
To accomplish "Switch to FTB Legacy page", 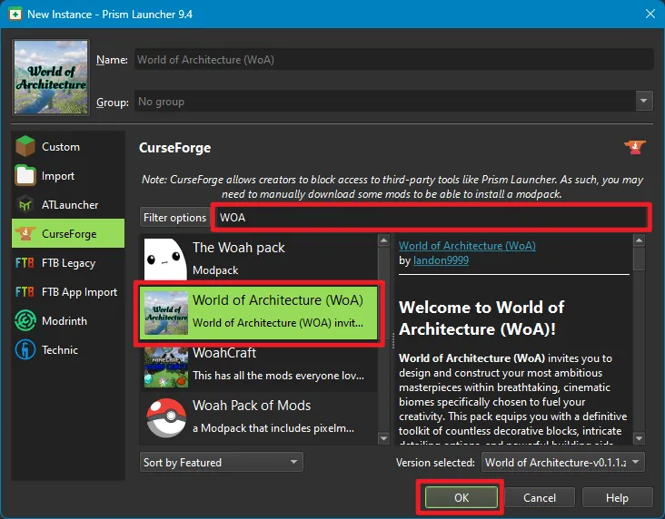I will tap(68, 263).
